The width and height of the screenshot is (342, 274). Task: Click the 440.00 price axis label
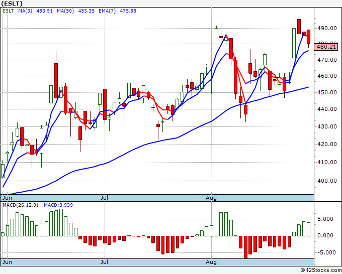coord(327,109)
